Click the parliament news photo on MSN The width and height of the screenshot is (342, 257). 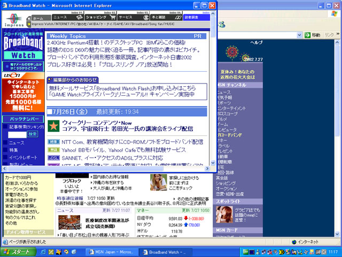pyautogui.click(x=69, y=222)
